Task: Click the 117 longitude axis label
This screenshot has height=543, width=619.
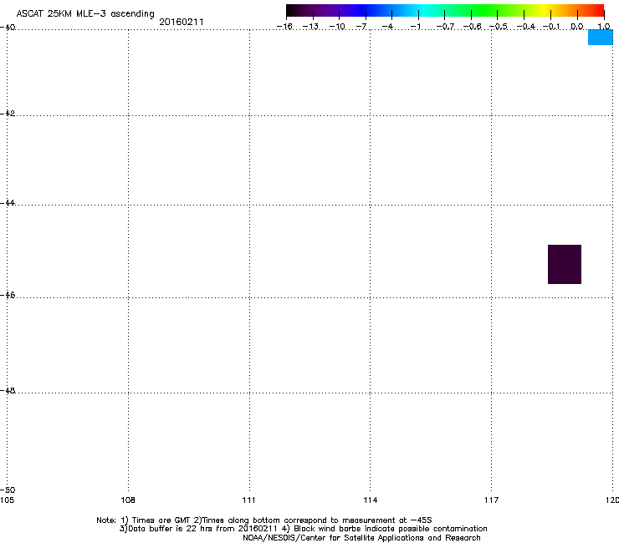Action: 492,500
